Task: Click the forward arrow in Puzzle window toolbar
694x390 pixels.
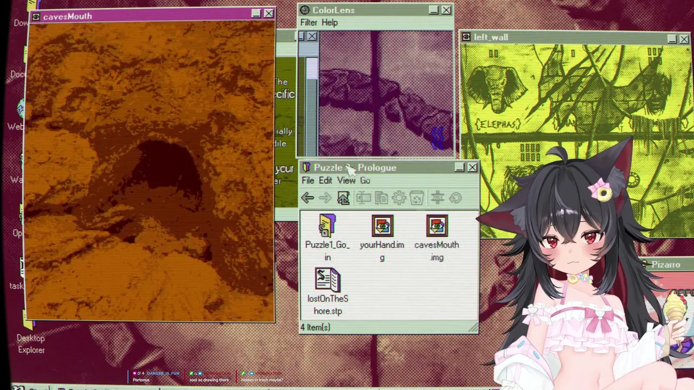Action: tap(325, 198)
